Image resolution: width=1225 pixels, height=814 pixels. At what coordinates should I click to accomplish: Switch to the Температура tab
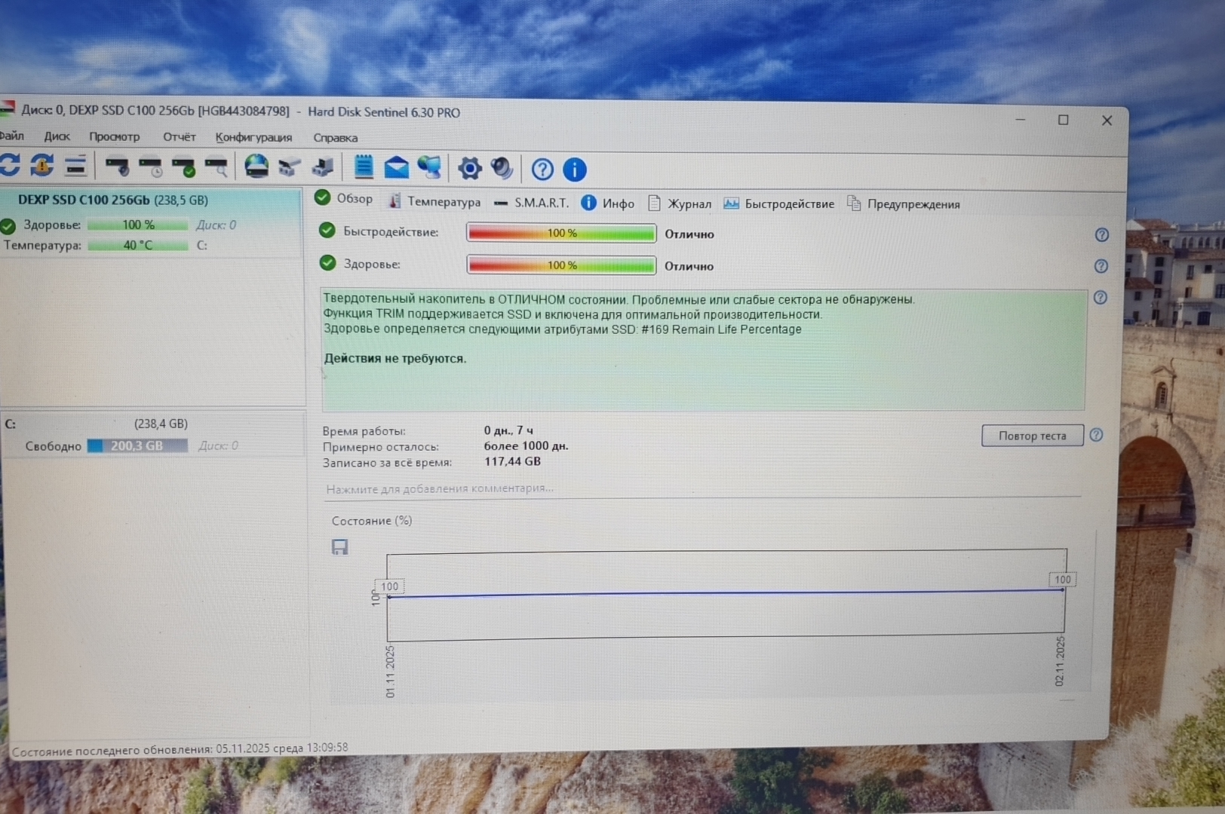(443, 202)
